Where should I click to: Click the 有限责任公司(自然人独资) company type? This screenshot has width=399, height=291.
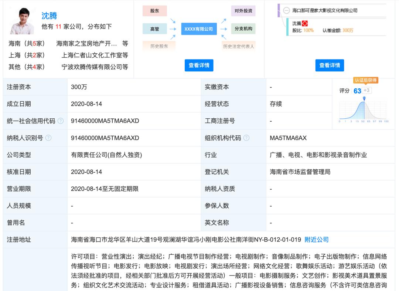coord(106,155)
